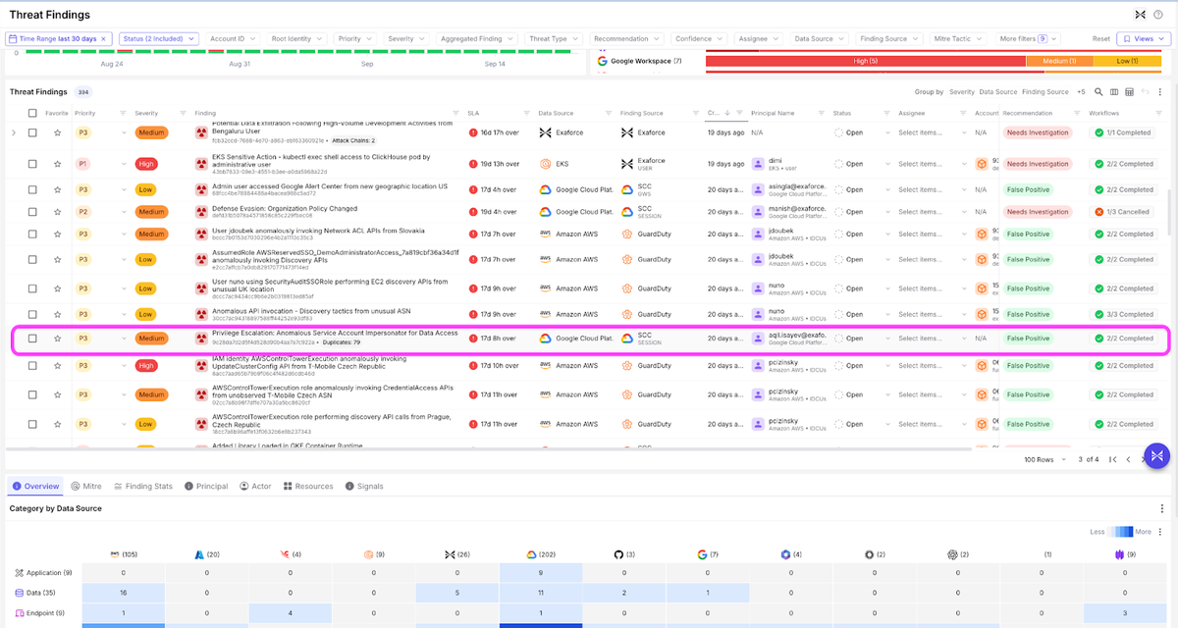Expand the Potential Data Exfiltration row
This screenshot has height=628, width=1178.
(x=14, y=132)
